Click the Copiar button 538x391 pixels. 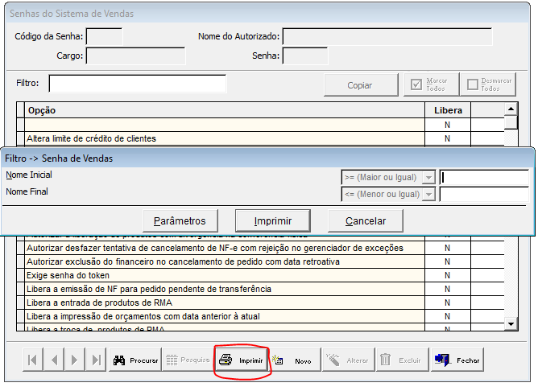pyautogui.click(x=359, y=84)
